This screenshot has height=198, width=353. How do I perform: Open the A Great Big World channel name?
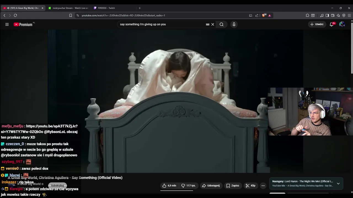(29, 184)
